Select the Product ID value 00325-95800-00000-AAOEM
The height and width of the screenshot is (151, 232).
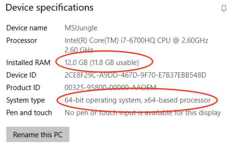pyautogui.click(x=111, y=88)
